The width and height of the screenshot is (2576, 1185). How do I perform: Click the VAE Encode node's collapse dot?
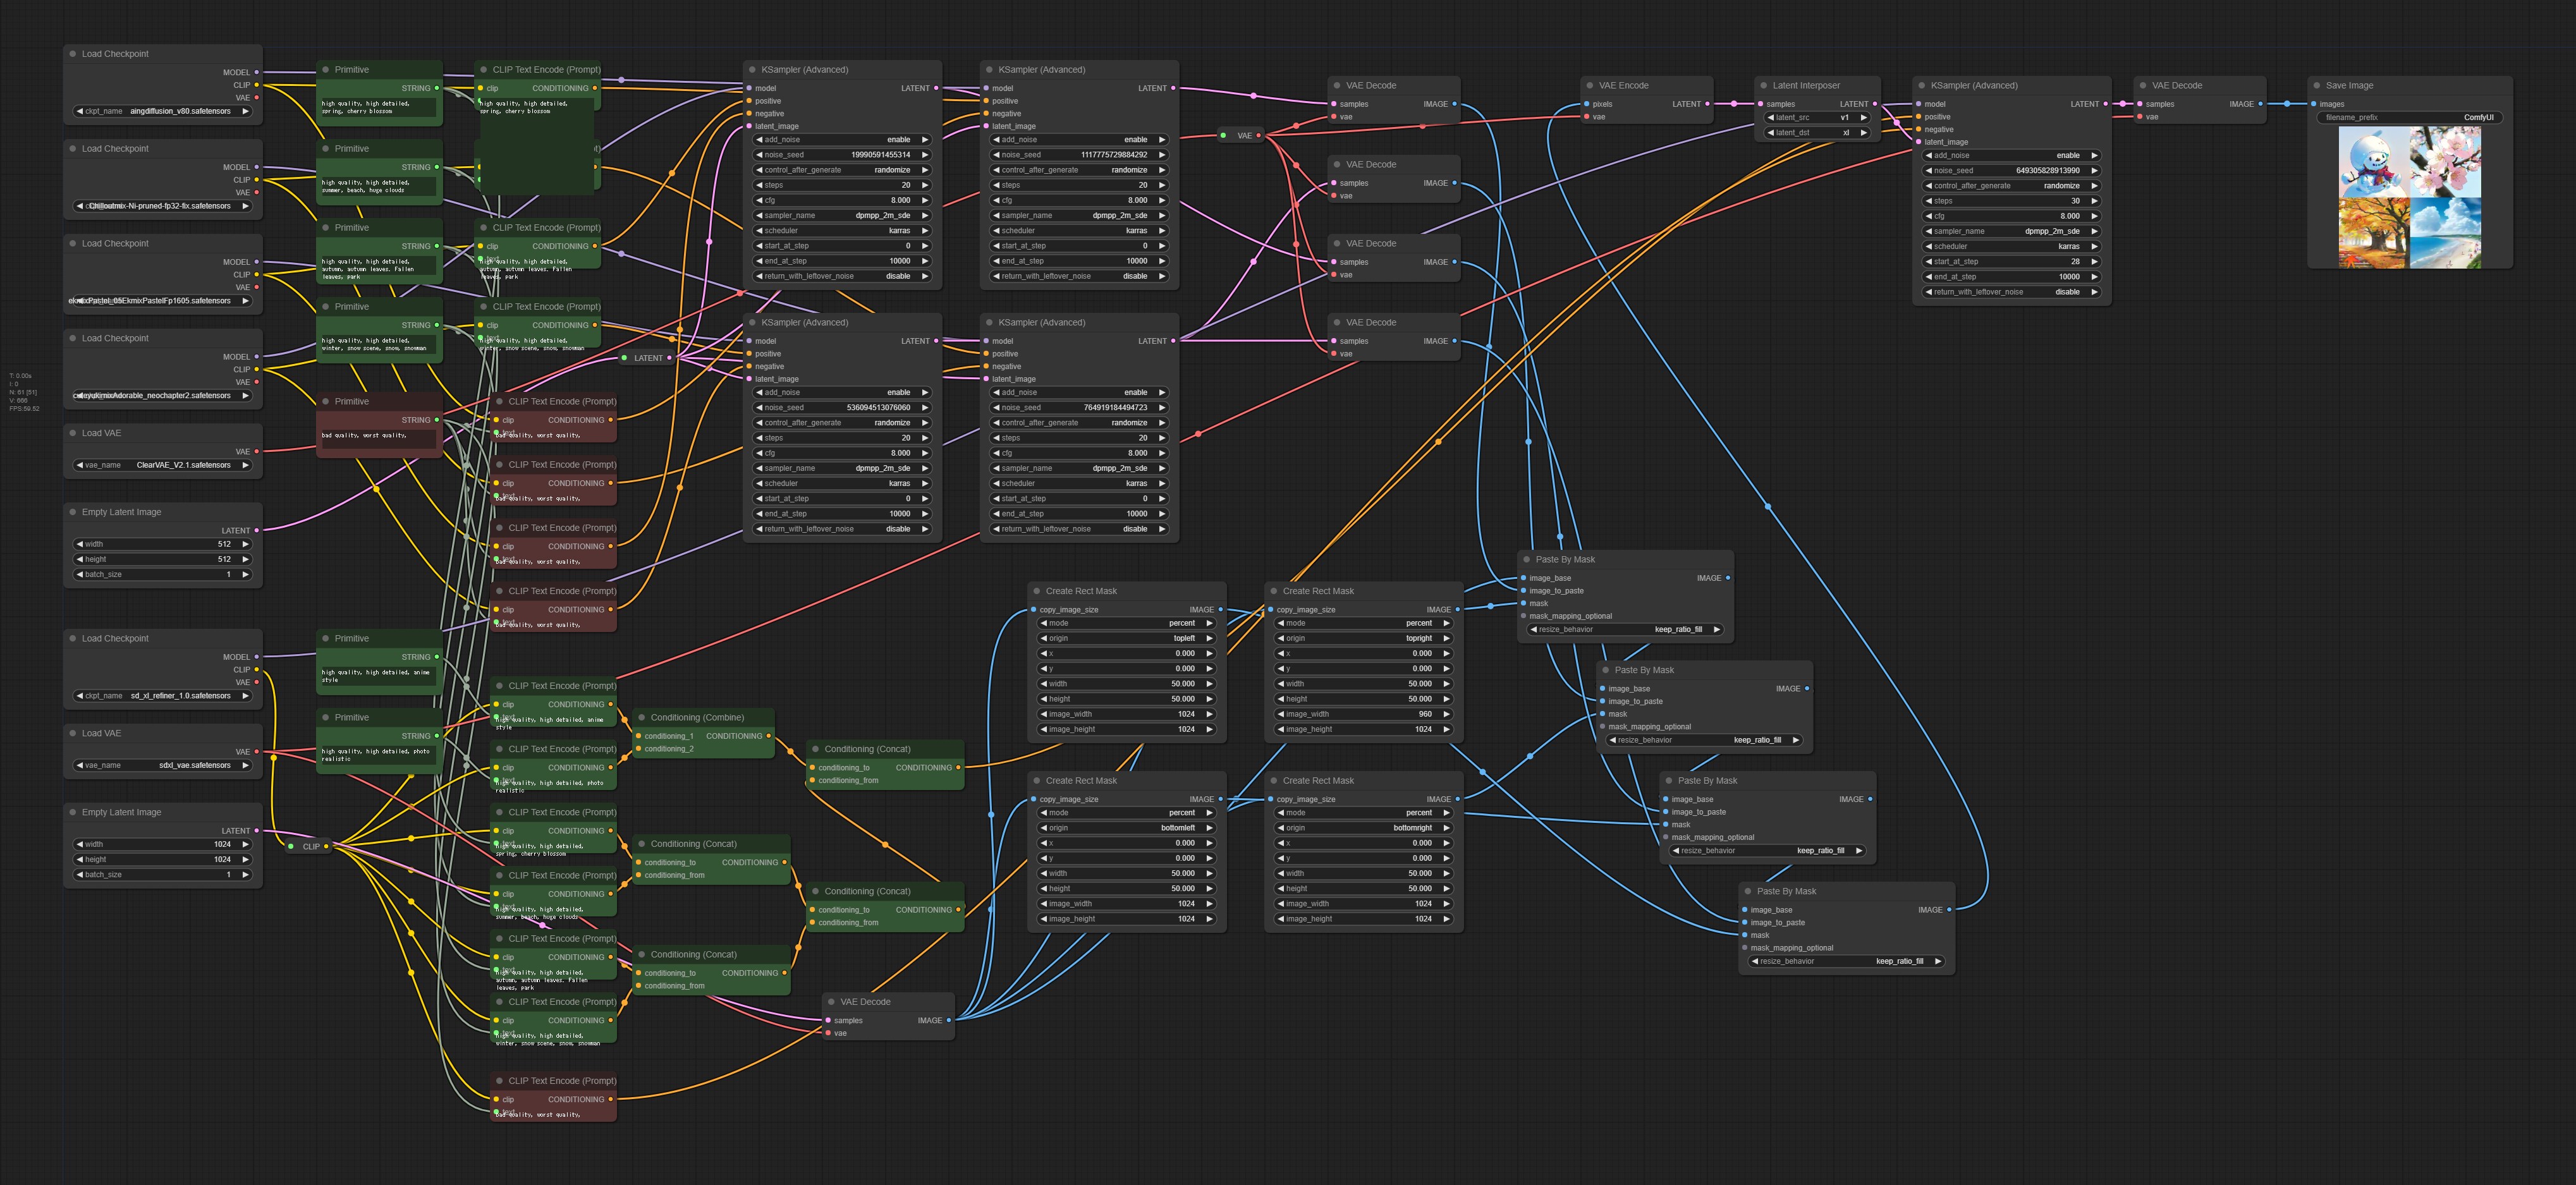(x=1589, y=86)
